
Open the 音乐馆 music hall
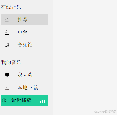pos(24,45)
